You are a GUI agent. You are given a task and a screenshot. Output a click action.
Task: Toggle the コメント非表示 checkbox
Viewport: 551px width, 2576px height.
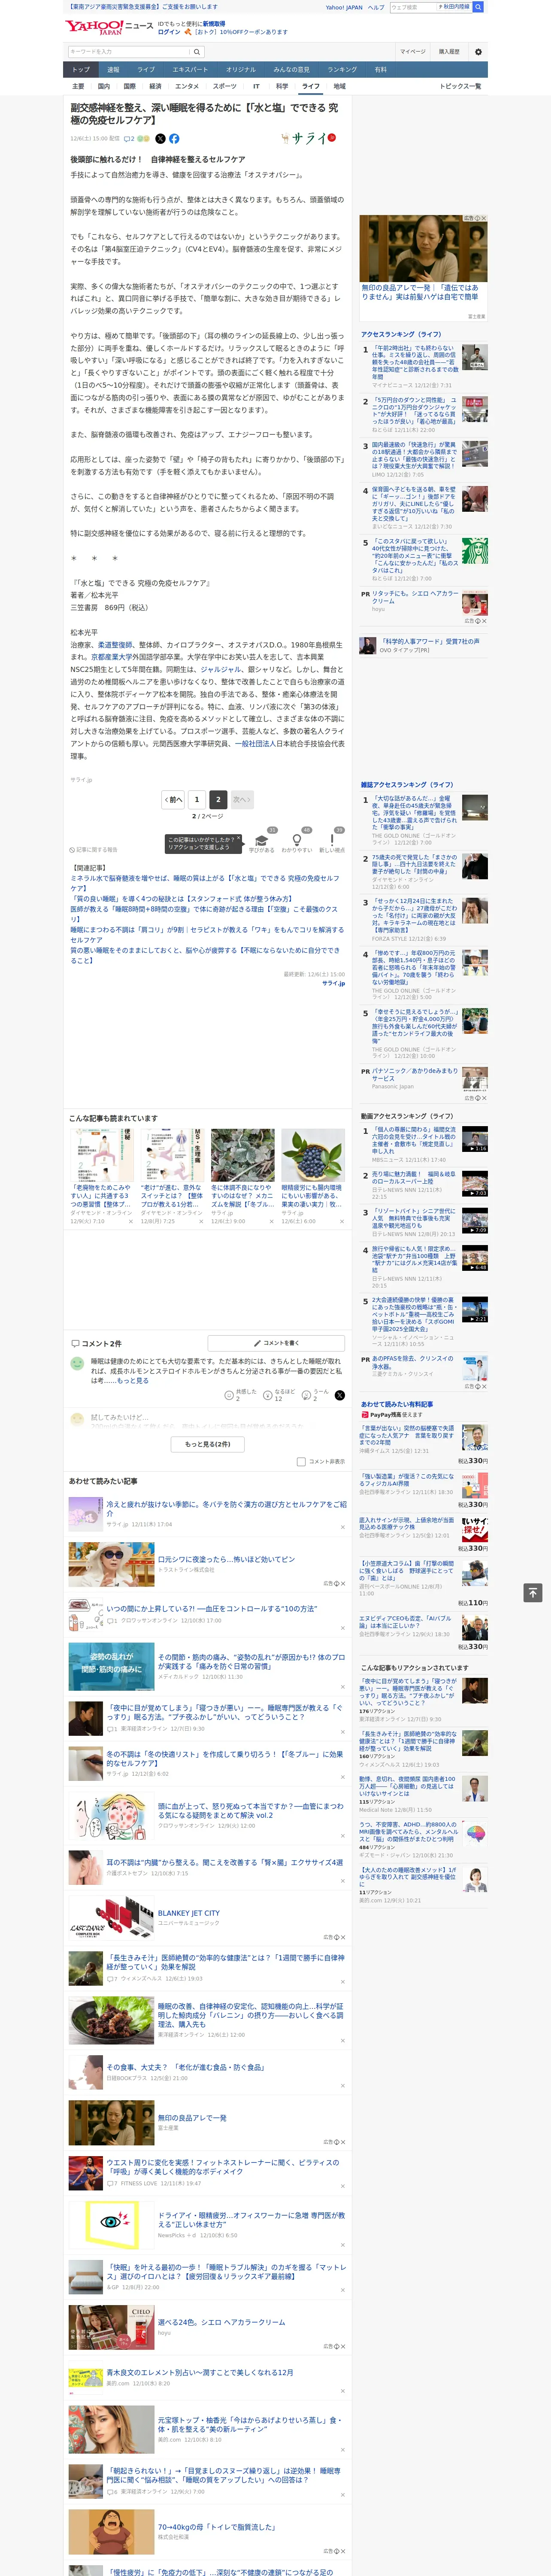point(301,1461)
